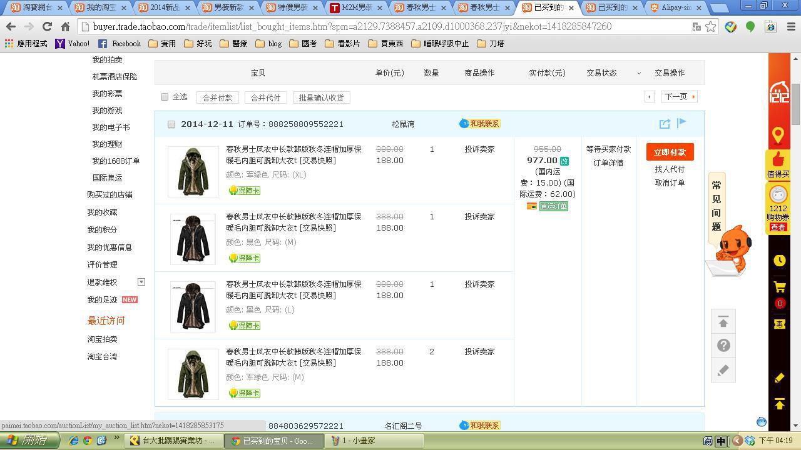This screenshot has width=801, height=450.
Task: Click the Windows 開始 start button
Action: [29, 441]
